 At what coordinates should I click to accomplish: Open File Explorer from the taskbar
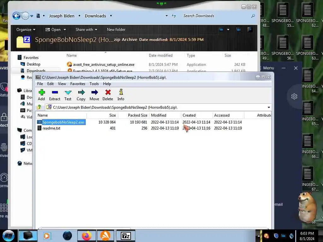click(28, 236)
